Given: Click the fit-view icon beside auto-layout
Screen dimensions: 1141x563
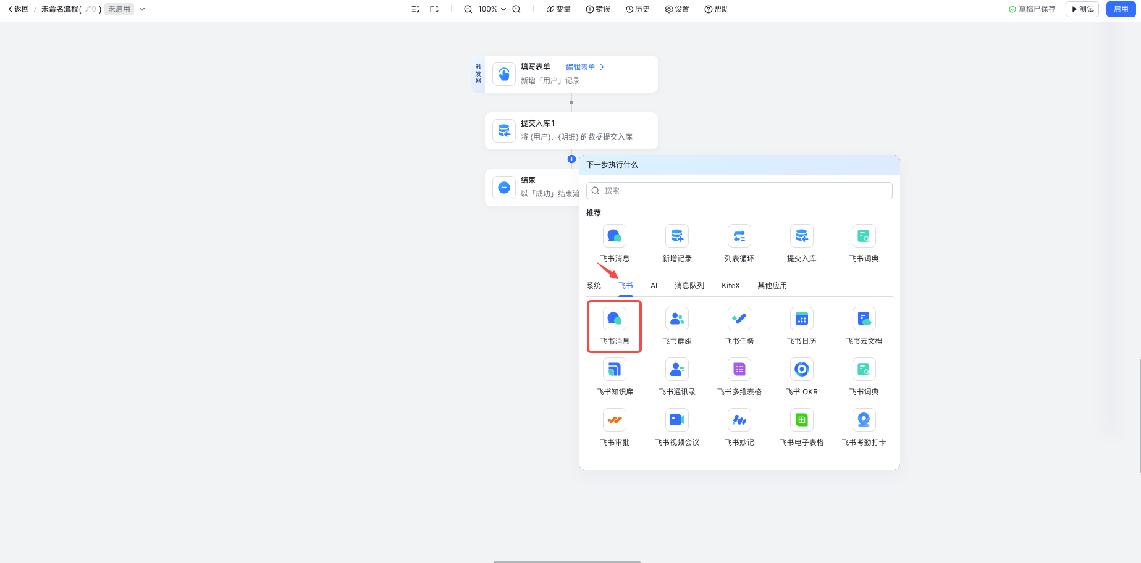Looking at the screenshot, I should tap(434, 9).
